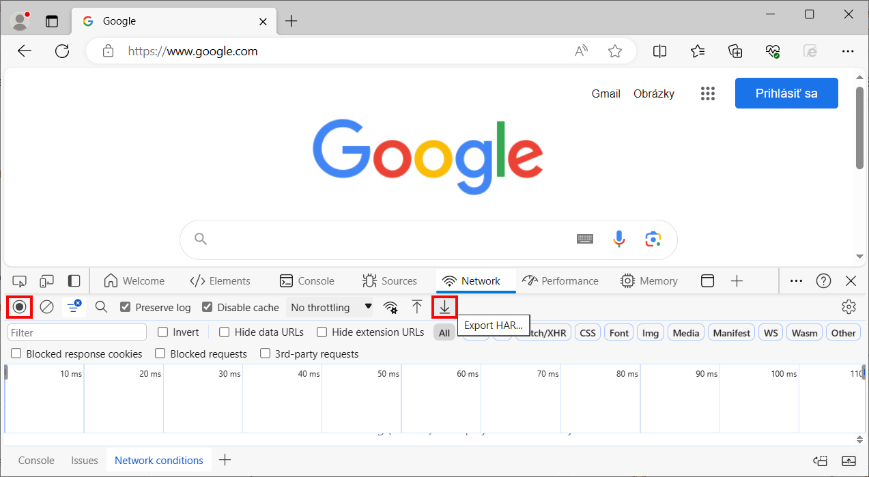
Task: Click Prihlásiť sa button
Action: tap(786, 93)
